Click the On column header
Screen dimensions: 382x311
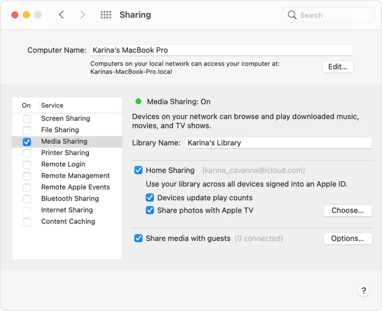(x=26, y=105)
